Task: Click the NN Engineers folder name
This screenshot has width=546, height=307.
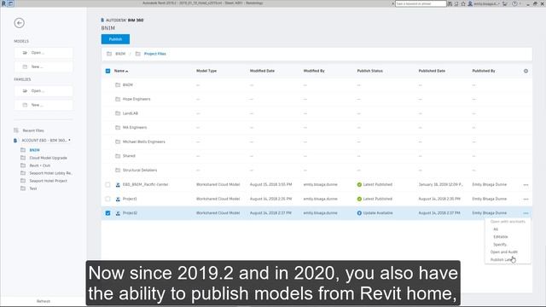Action: [135, 128]
